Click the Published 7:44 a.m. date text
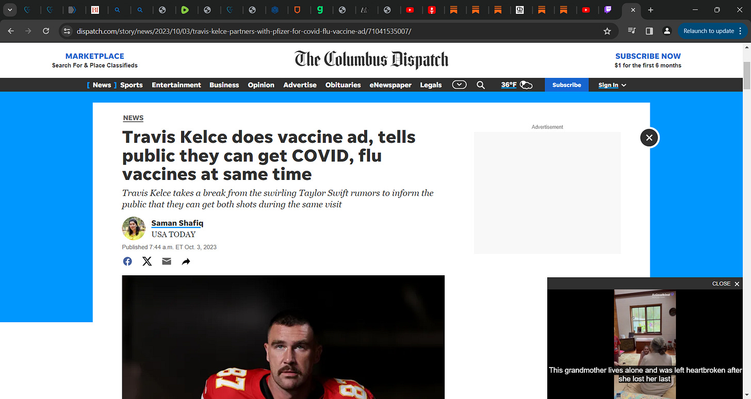 coord(169,247)
